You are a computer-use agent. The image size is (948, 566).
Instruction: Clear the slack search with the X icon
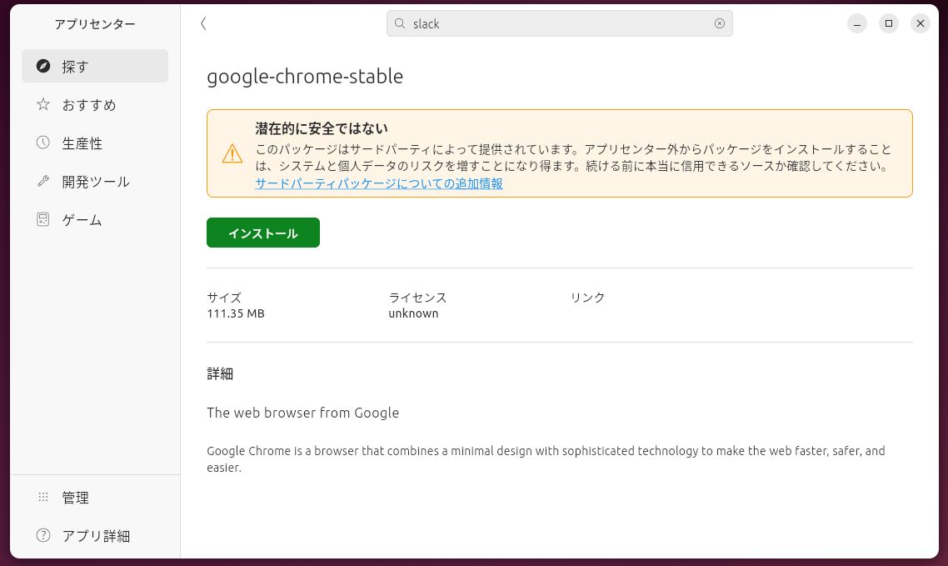coord(719,23)
